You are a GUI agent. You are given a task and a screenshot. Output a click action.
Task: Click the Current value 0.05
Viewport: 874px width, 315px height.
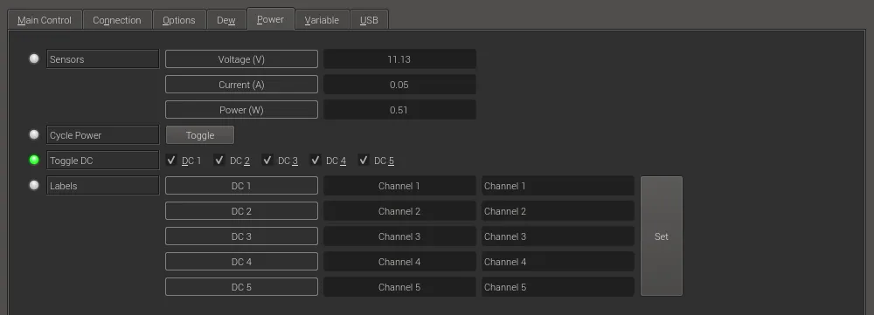[399, 85]
